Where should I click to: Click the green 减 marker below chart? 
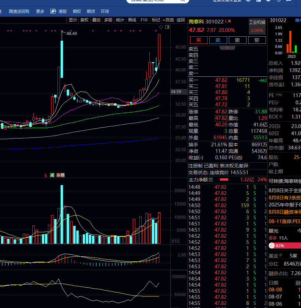pos(52,175)
